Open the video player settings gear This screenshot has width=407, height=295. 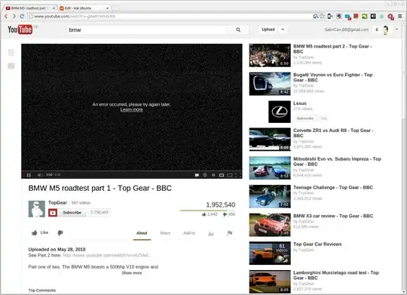click(x=205, y=175)
